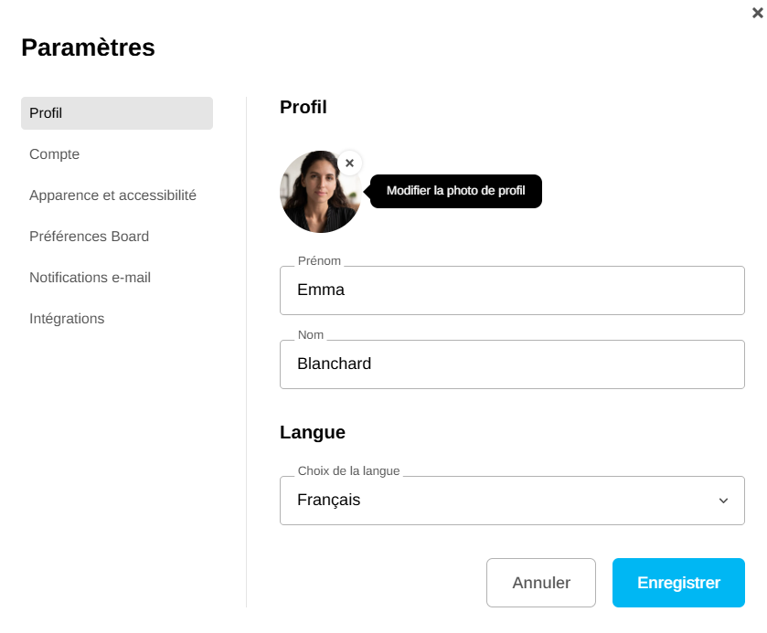Click the language dropdown chevron arrow
The image size is (767, 633).
coord(723,501)
